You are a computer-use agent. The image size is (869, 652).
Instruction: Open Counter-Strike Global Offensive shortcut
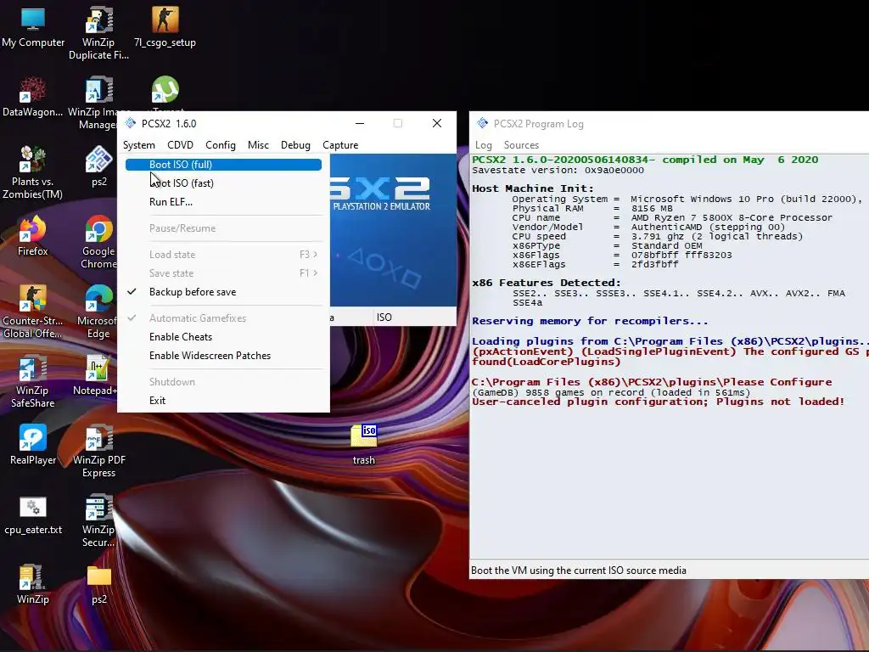click(32, 312)
